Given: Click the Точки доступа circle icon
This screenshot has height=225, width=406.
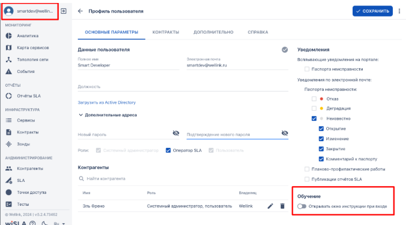Looking at the screenshot, I should pos(8,192).
